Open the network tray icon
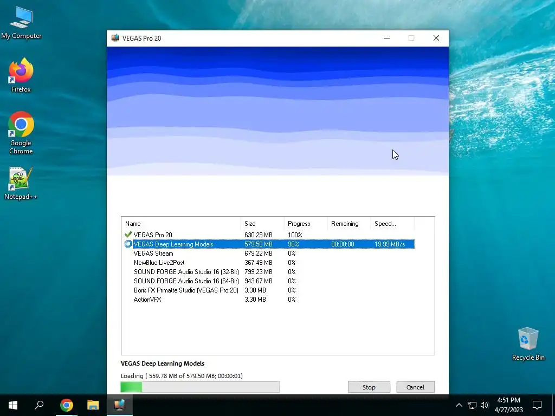 [x=472, y=405]
